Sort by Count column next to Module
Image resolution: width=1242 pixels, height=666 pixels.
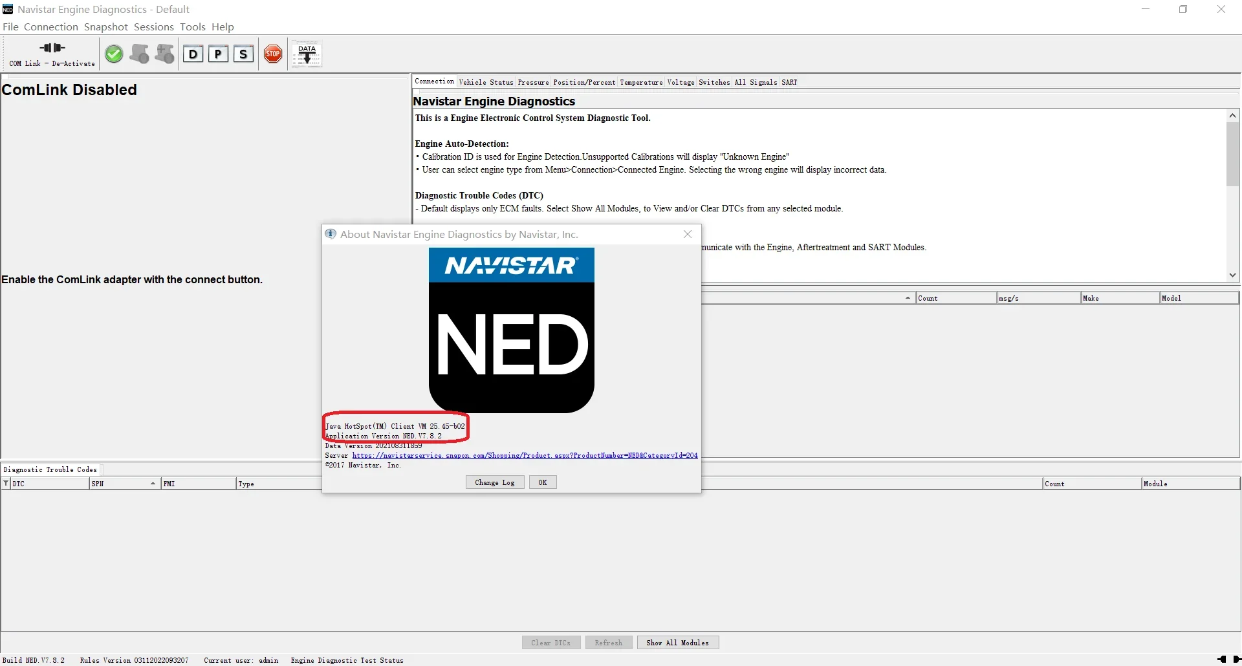(1092, 484)
